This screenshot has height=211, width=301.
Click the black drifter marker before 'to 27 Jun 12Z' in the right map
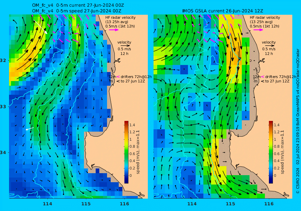pos(263,81)
